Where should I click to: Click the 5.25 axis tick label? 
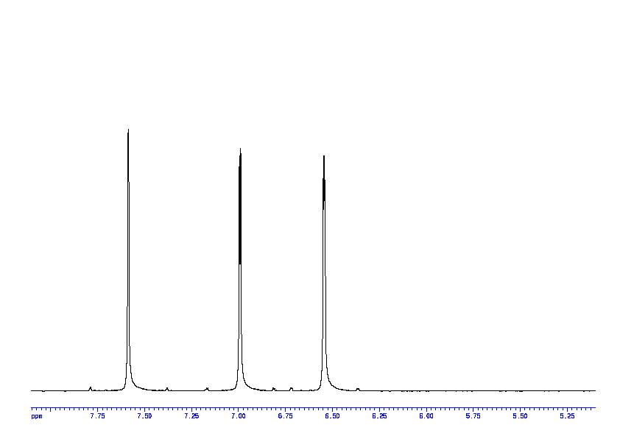(567, 416)
